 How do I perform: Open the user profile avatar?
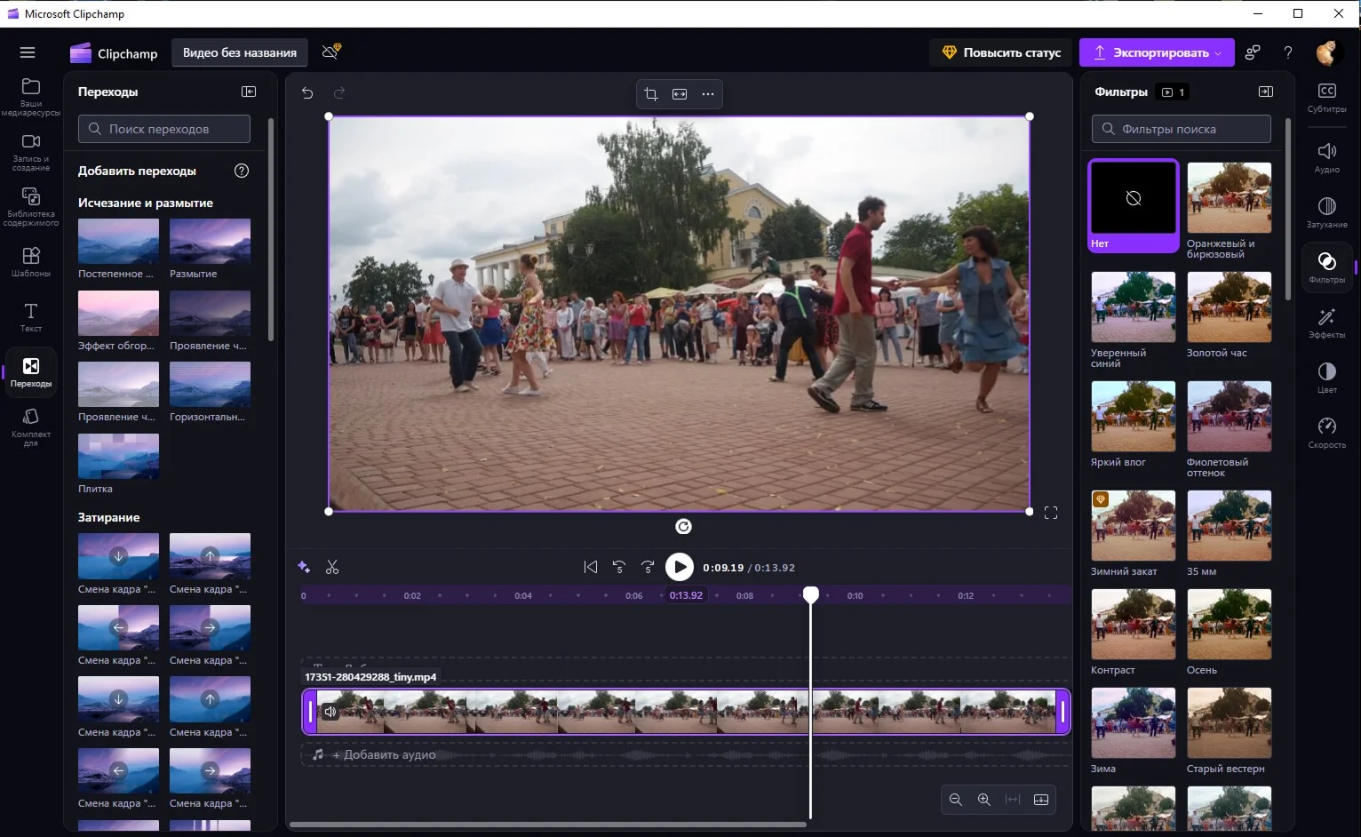[x=1327, y=52]
